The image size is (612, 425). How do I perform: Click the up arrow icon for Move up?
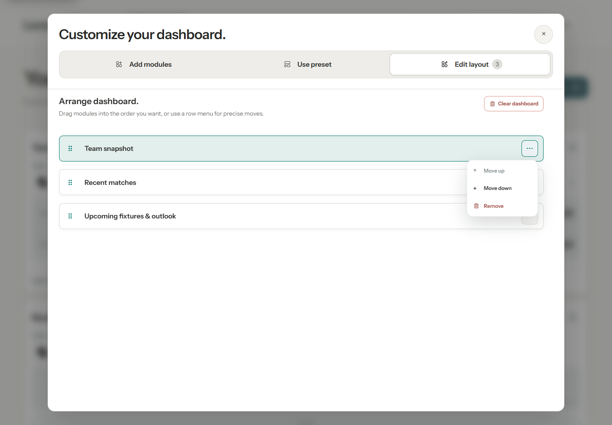[x=475, y=170]
